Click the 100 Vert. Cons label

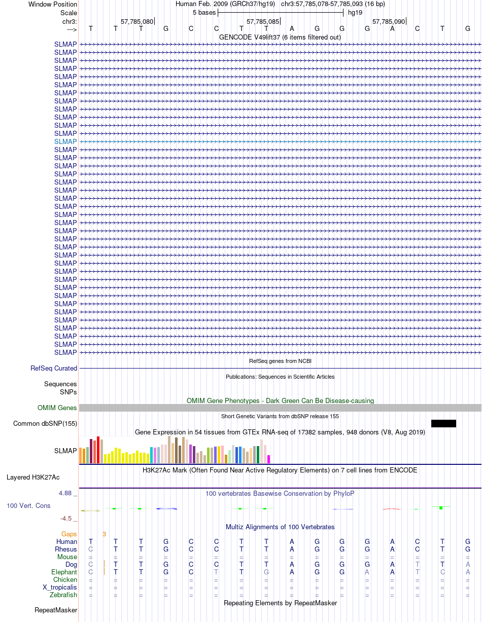28,505
